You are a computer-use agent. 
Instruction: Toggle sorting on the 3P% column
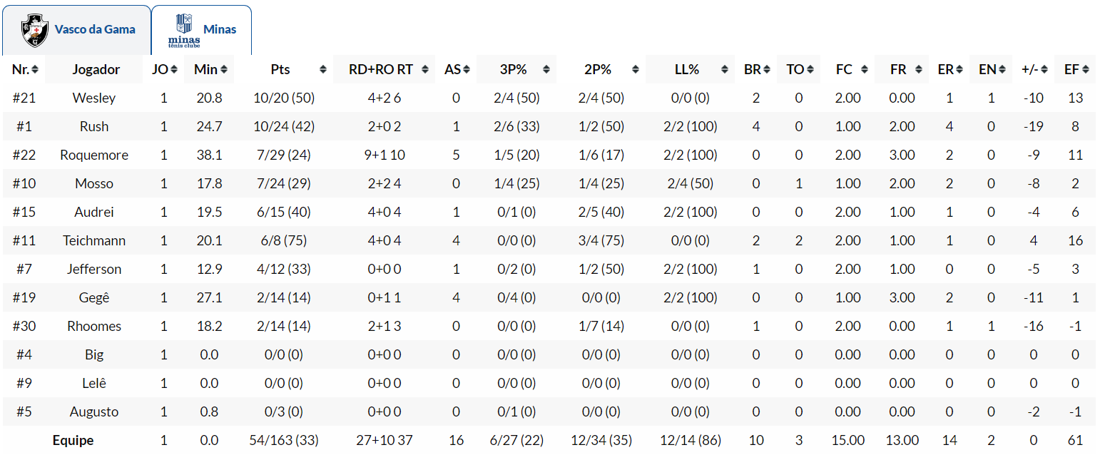point(546,70)
